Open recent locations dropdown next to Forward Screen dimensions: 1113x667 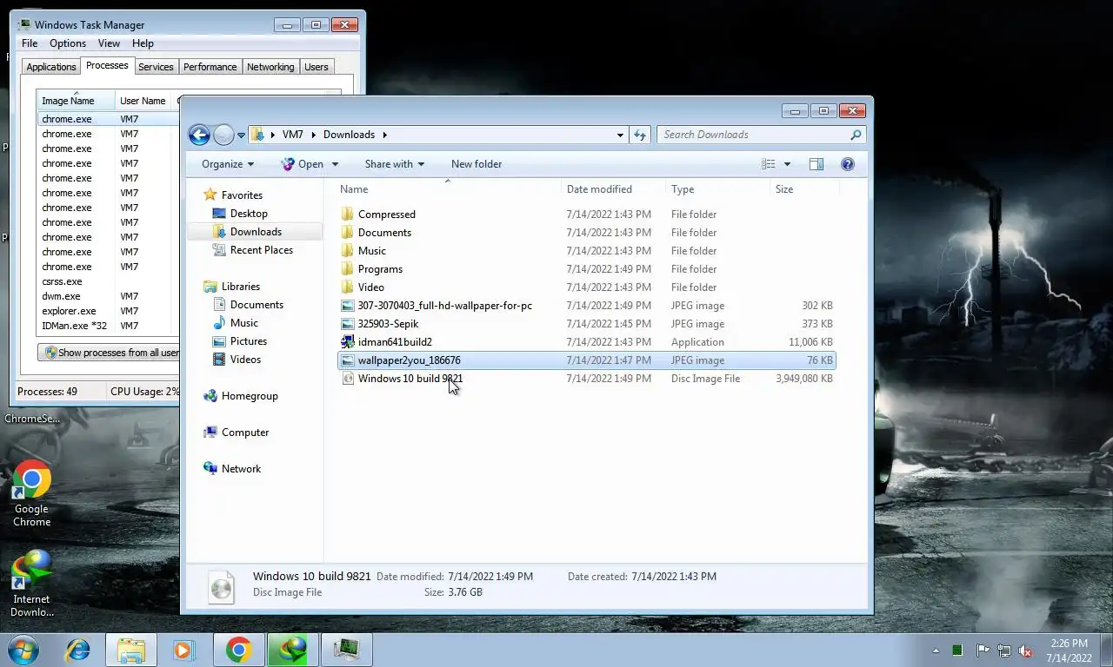coord(241,135)
